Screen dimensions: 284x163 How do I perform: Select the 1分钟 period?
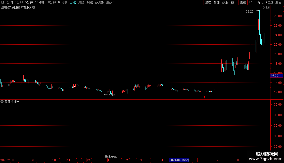pos(19,2)
